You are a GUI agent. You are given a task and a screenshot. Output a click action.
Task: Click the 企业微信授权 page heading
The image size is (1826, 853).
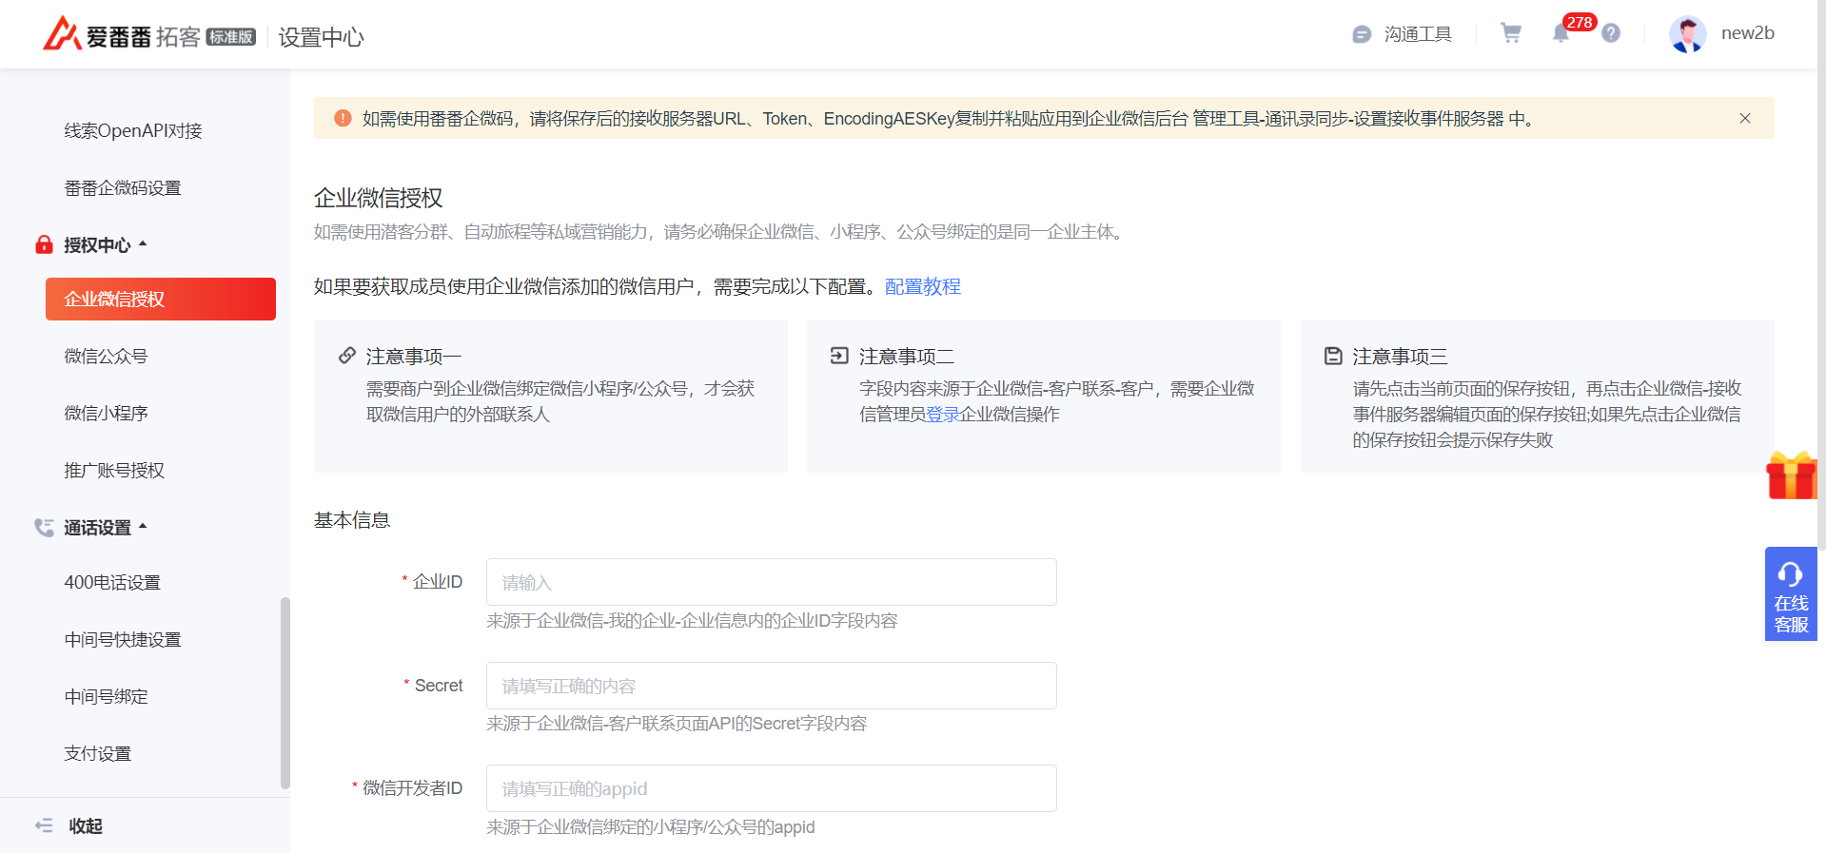click(x=379, y=198)
